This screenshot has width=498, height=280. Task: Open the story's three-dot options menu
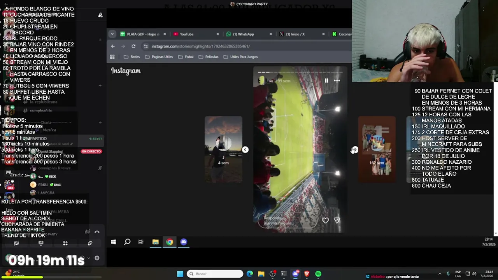(337, 80)
